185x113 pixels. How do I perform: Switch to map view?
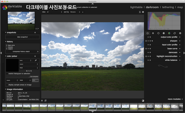[180, 7]
